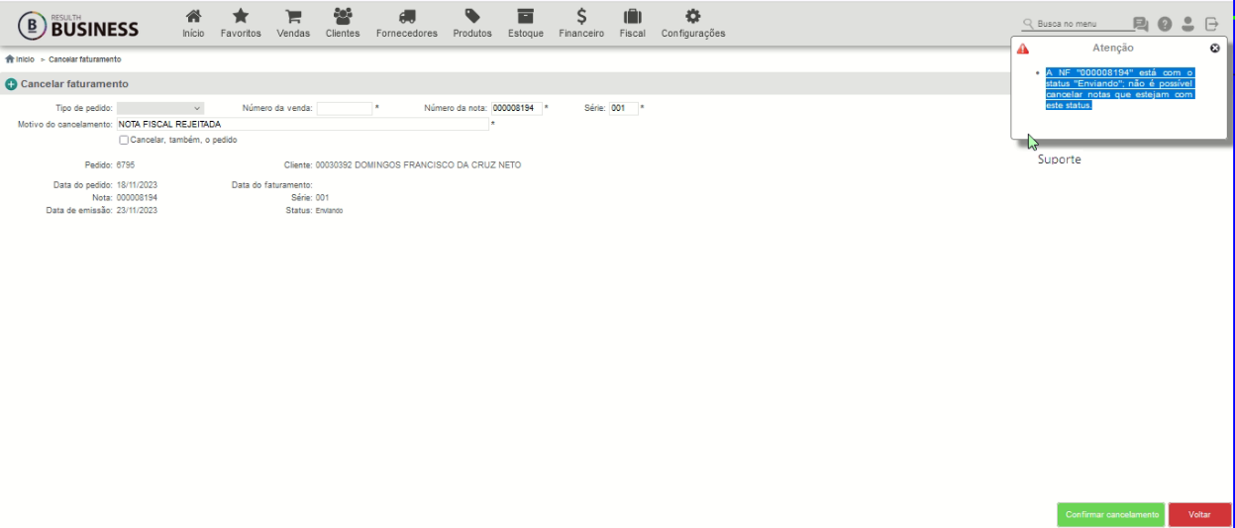Click the Confirmar cancelamento button
Viewport: 1235px width, 528px height.
[x=1111, y=515]
